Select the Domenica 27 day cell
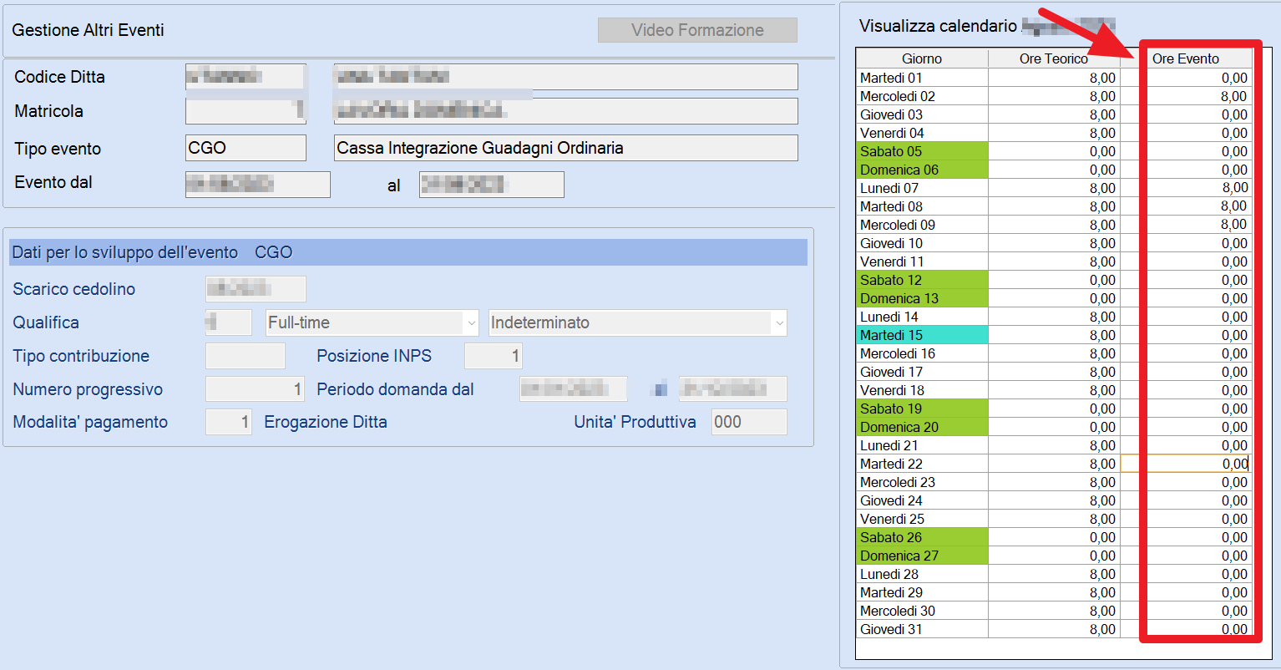The height and width of the screenshot is (670, 1281). pyautogui.click(x=922, y=556)
